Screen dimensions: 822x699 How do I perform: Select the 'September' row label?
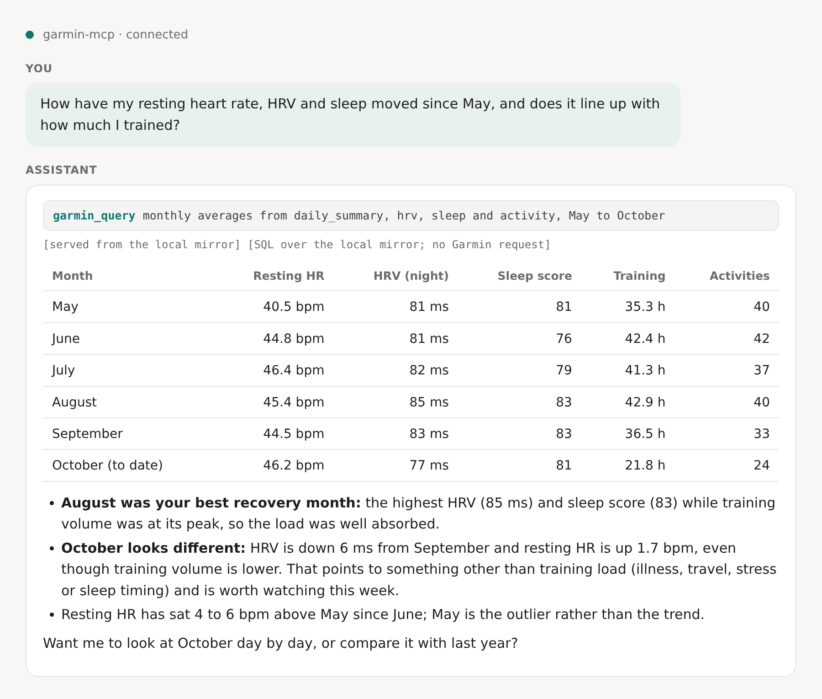click(87, 434)
